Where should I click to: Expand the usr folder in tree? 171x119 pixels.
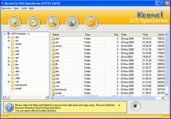(9, 47)
